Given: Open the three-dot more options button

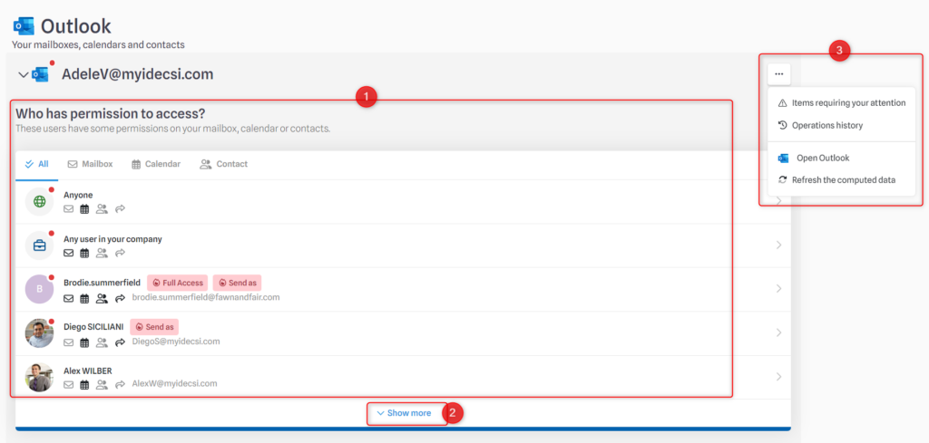Looking at the screenshot, I should point(779,74).
